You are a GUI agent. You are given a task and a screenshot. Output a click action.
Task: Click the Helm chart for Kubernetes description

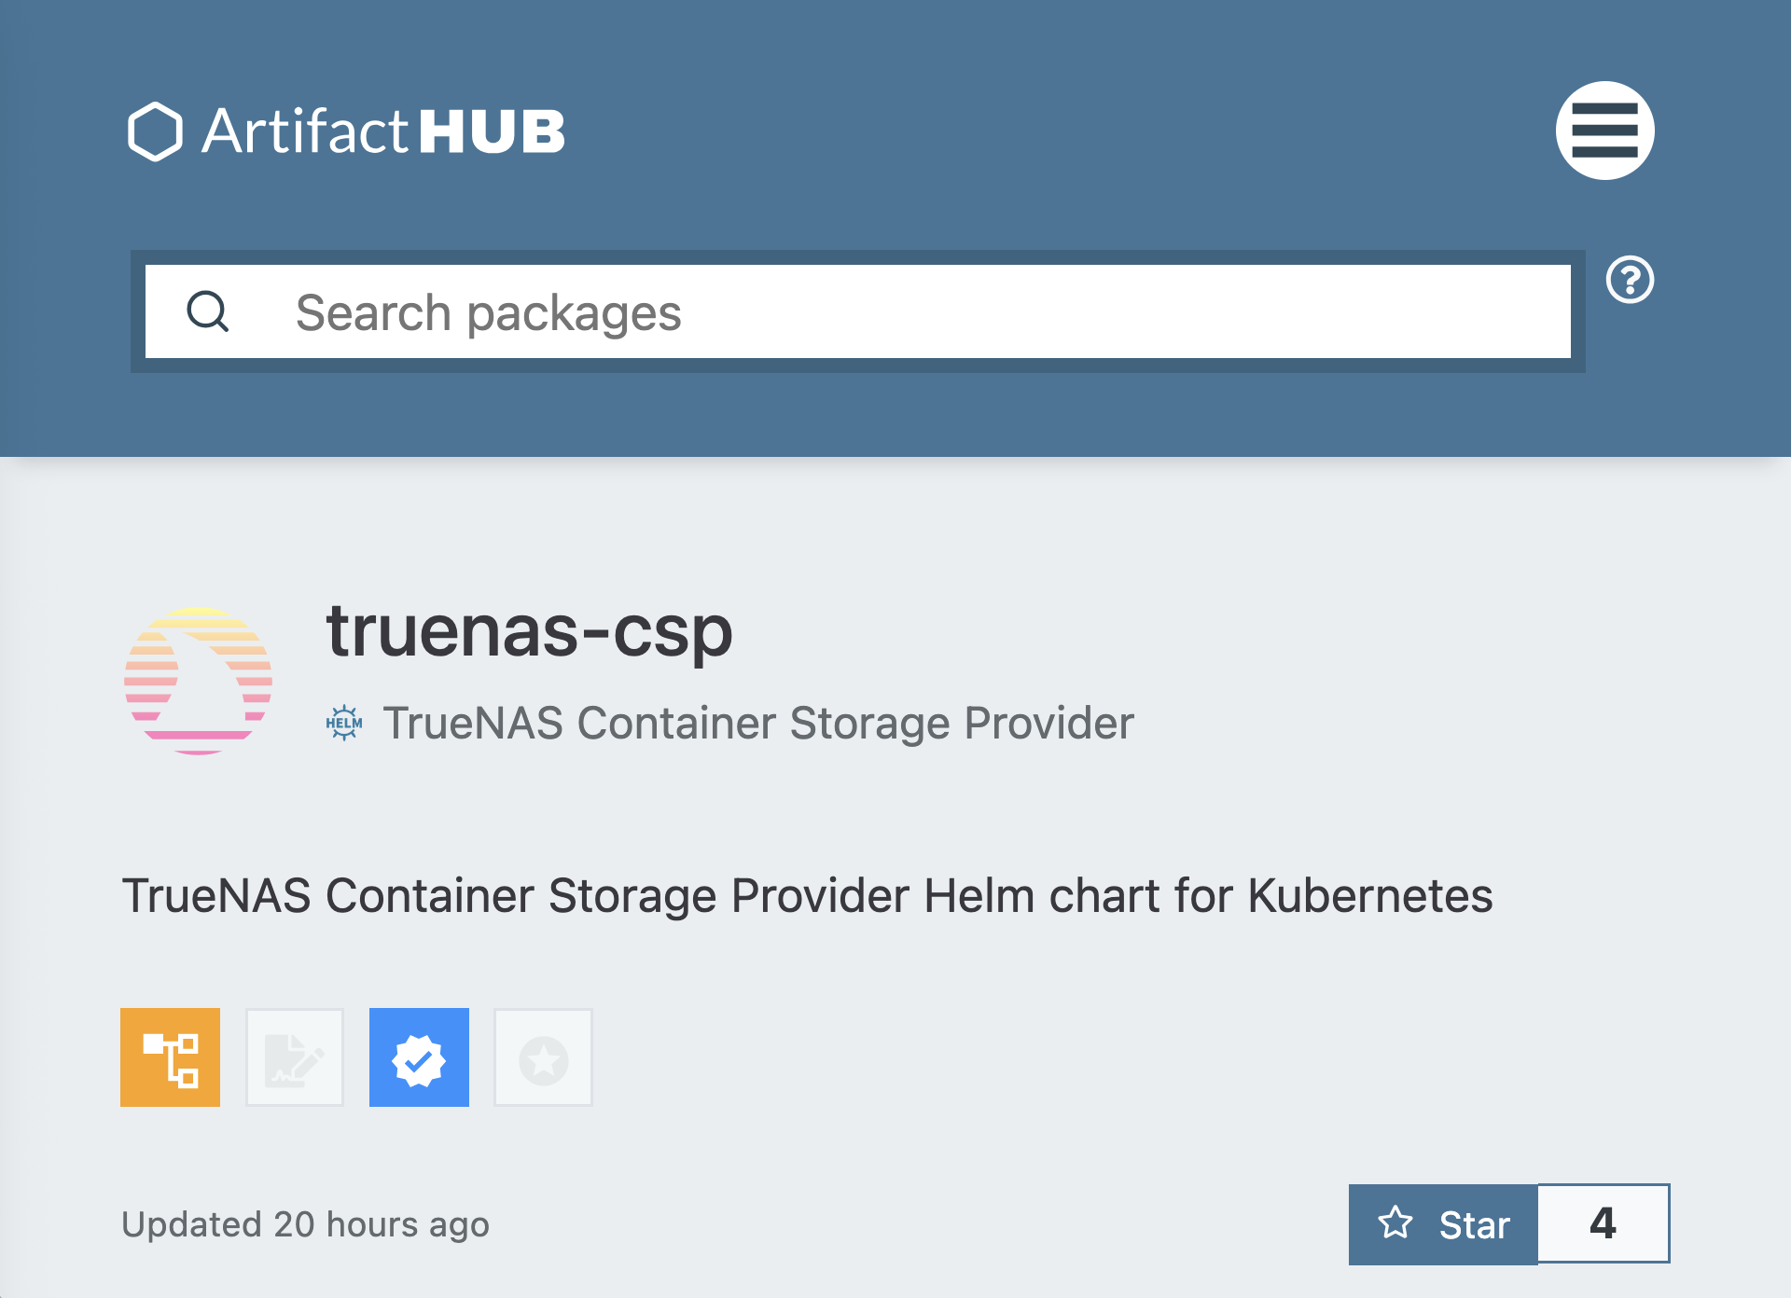click(807, 895)
